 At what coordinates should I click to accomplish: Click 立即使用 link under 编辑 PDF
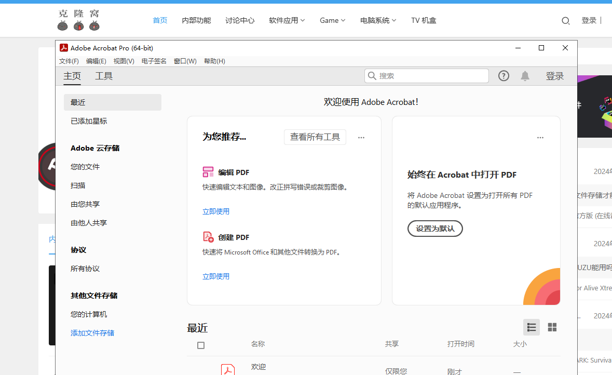pos(216,211)
